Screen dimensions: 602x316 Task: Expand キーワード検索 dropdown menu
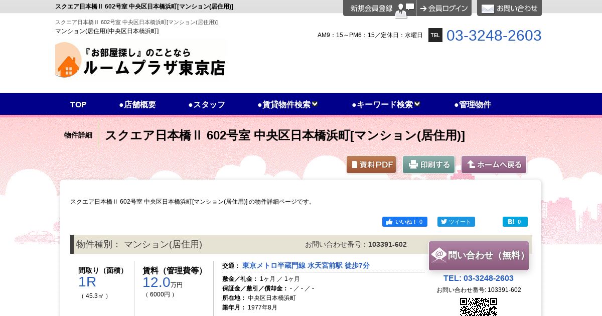click(x=386, y=104)
